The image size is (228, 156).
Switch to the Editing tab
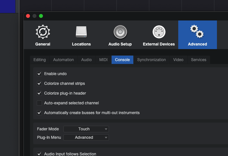(x=40, y=60)
